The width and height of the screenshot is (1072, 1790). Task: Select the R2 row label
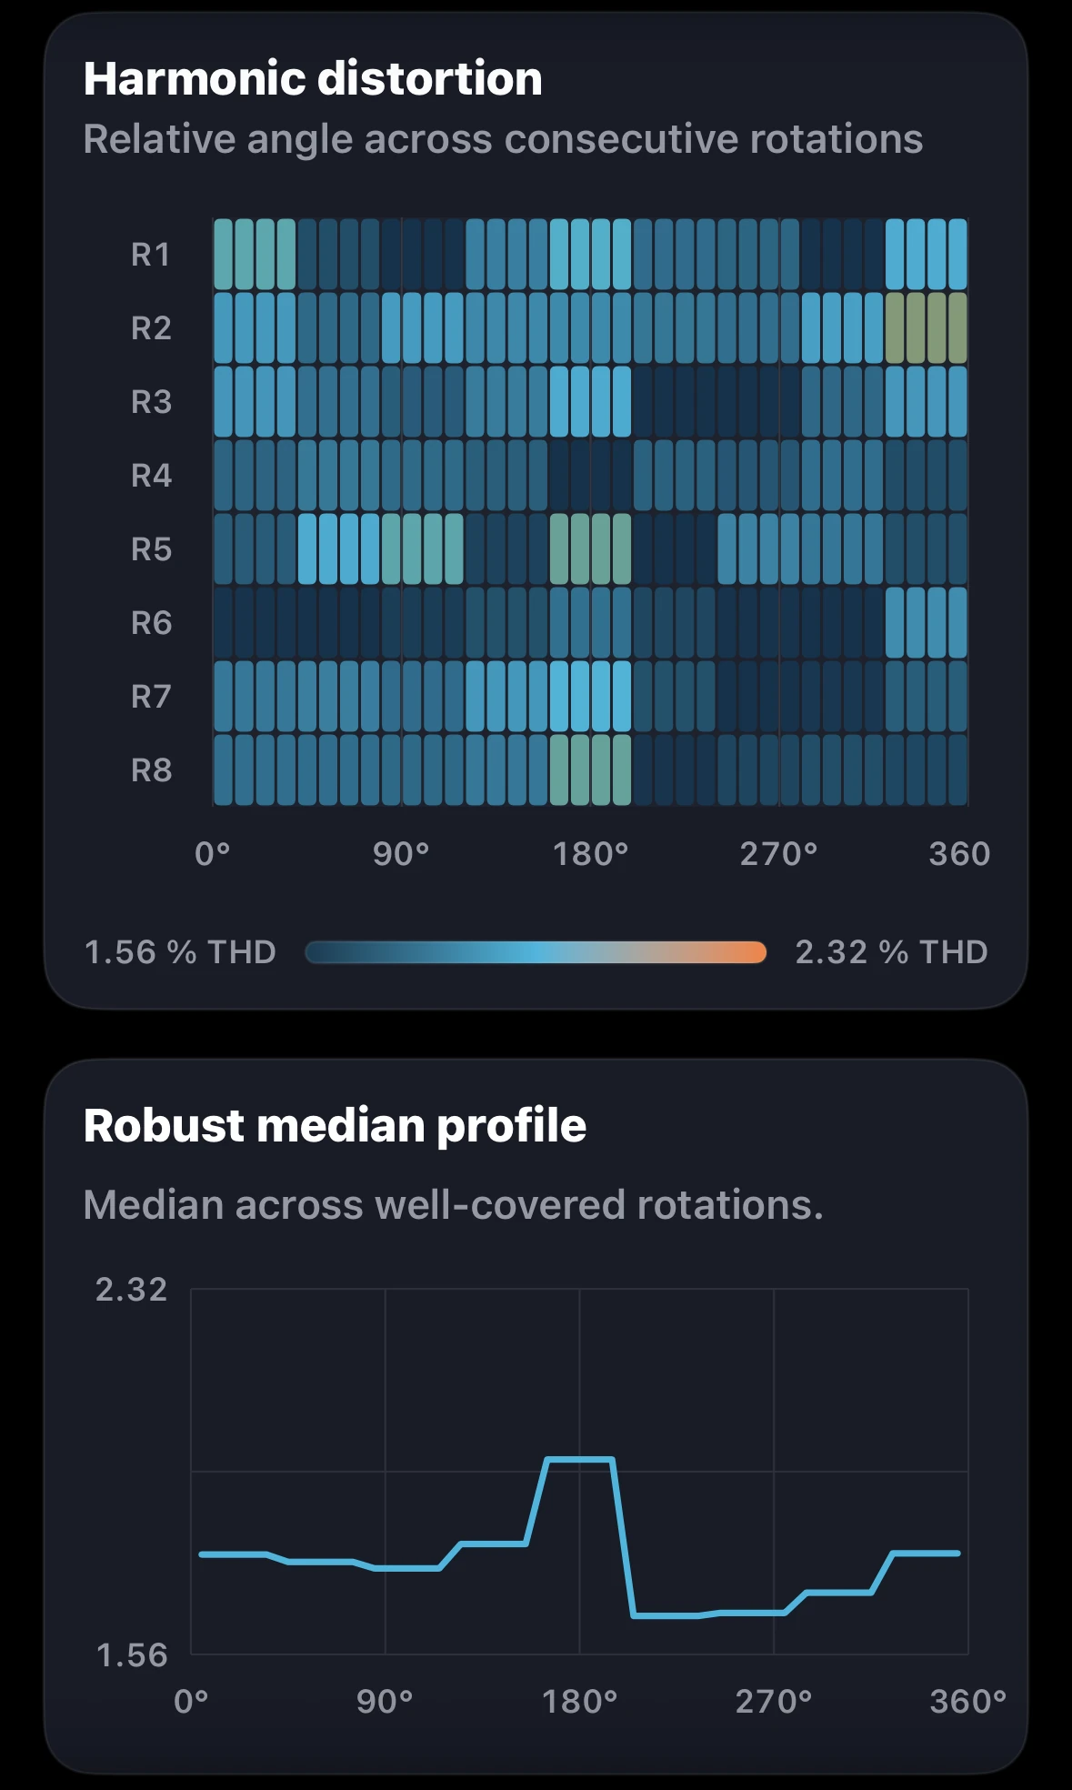click(x=151, y=328)
